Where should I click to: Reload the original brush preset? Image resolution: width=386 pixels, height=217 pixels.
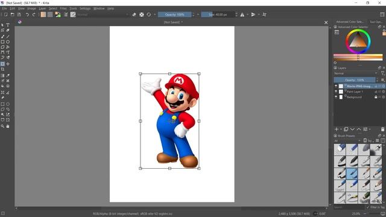(x=149, y=14)
